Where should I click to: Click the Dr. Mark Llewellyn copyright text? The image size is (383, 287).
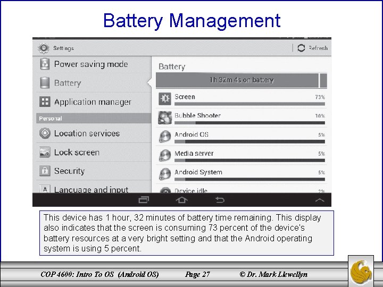coord(273,275)
